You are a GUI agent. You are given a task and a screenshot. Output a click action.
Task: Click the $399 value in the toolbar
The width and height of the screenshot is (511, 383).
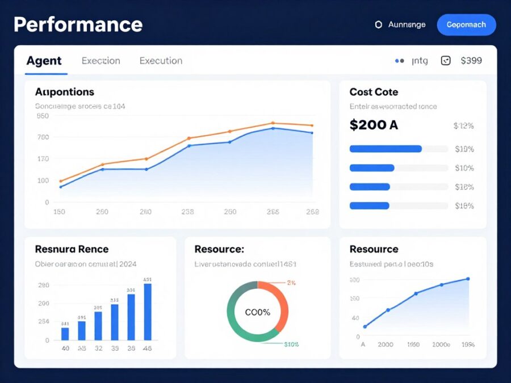click(x=472, y=60)
